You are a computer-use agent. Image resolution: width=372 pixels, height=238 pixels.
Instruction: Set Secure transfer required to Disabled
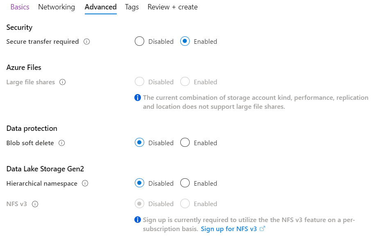[139, 41]
